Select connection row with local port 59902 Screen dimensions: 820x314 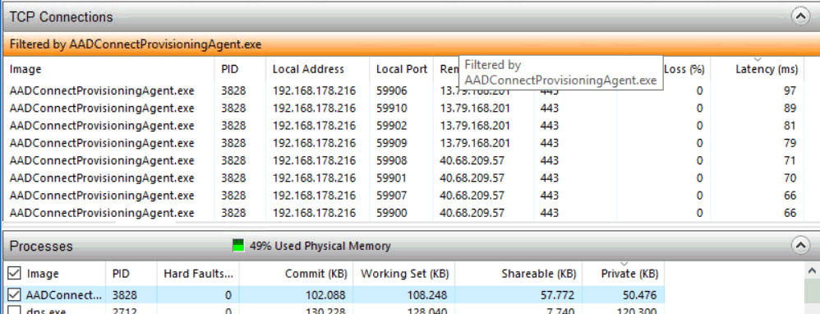[403, 126]
